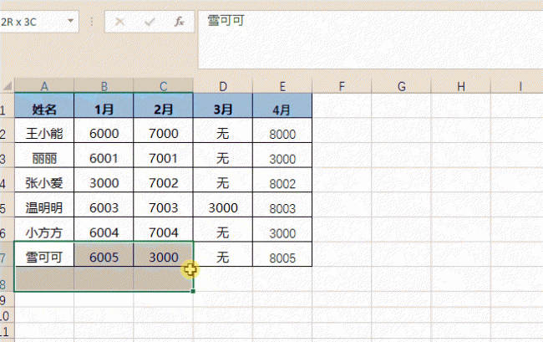
Task: Click the 姓名 header cell
Action: [x=44, y=105]
